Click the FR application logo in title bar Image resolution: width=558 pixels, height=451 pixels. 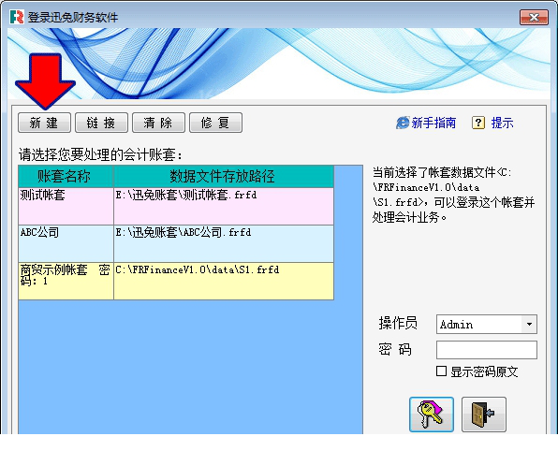[17, 17]
